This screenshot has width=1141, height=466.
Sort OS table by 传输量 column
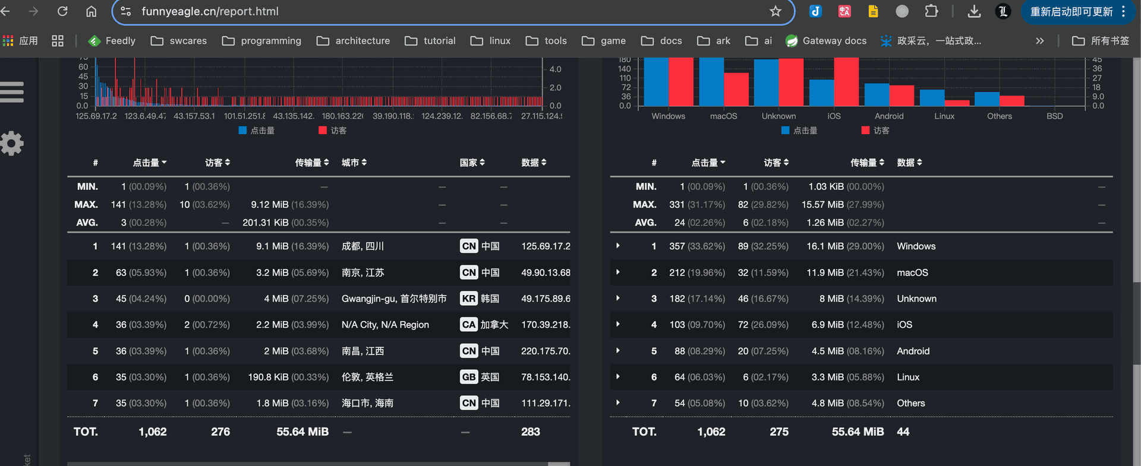(x=867, y=163)
